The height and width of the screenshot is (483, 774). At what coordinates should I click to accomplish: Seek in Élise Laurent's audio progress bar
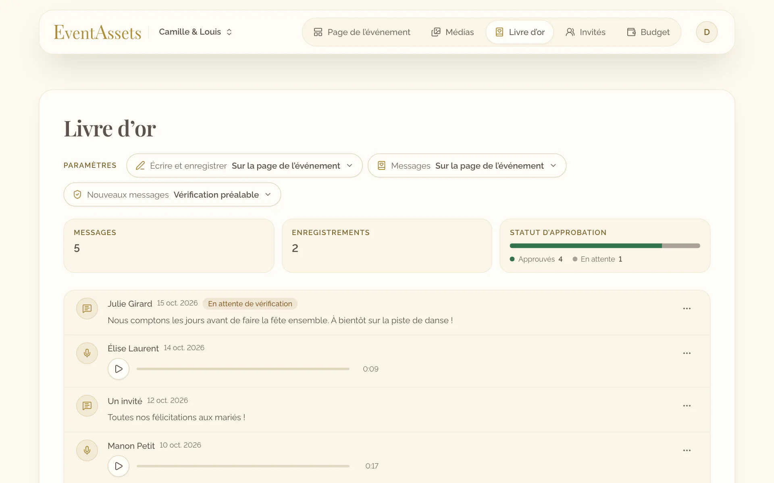[x=243, y=369]
